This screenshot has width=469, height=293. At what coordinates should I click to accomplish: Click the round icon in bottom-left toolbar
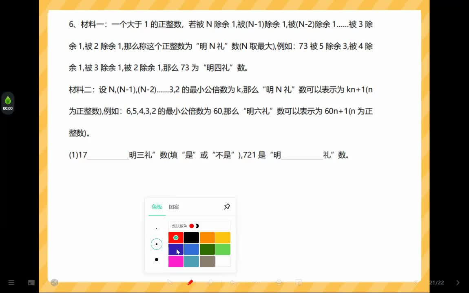(x=54, y=282)
